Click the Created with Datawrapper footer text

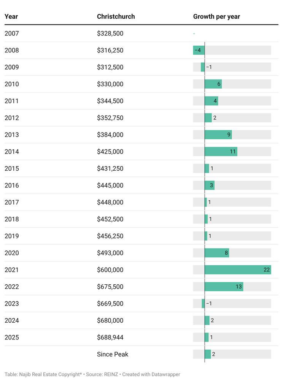(x=151, y=374)
